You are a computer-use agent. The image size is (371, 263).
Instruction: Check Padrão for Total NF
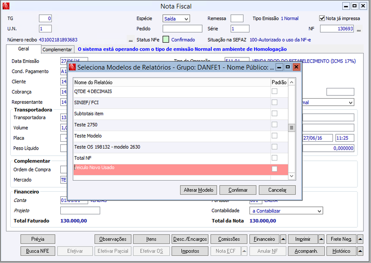[x=275, y=158]
